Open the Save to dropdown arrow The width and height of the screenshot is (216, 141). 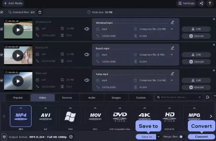click(159, 137)
